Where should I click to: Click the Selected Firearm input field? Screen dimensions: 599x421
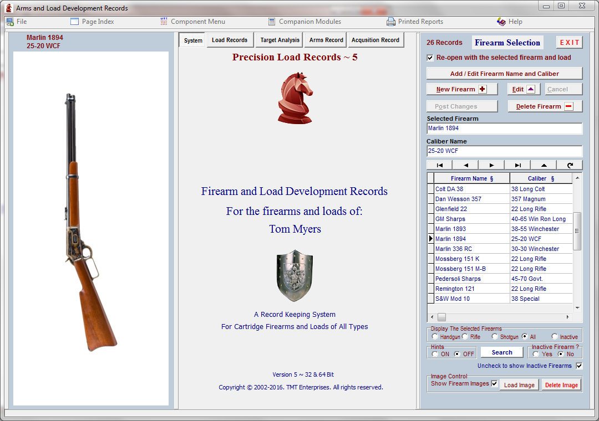tap(504, 129)
